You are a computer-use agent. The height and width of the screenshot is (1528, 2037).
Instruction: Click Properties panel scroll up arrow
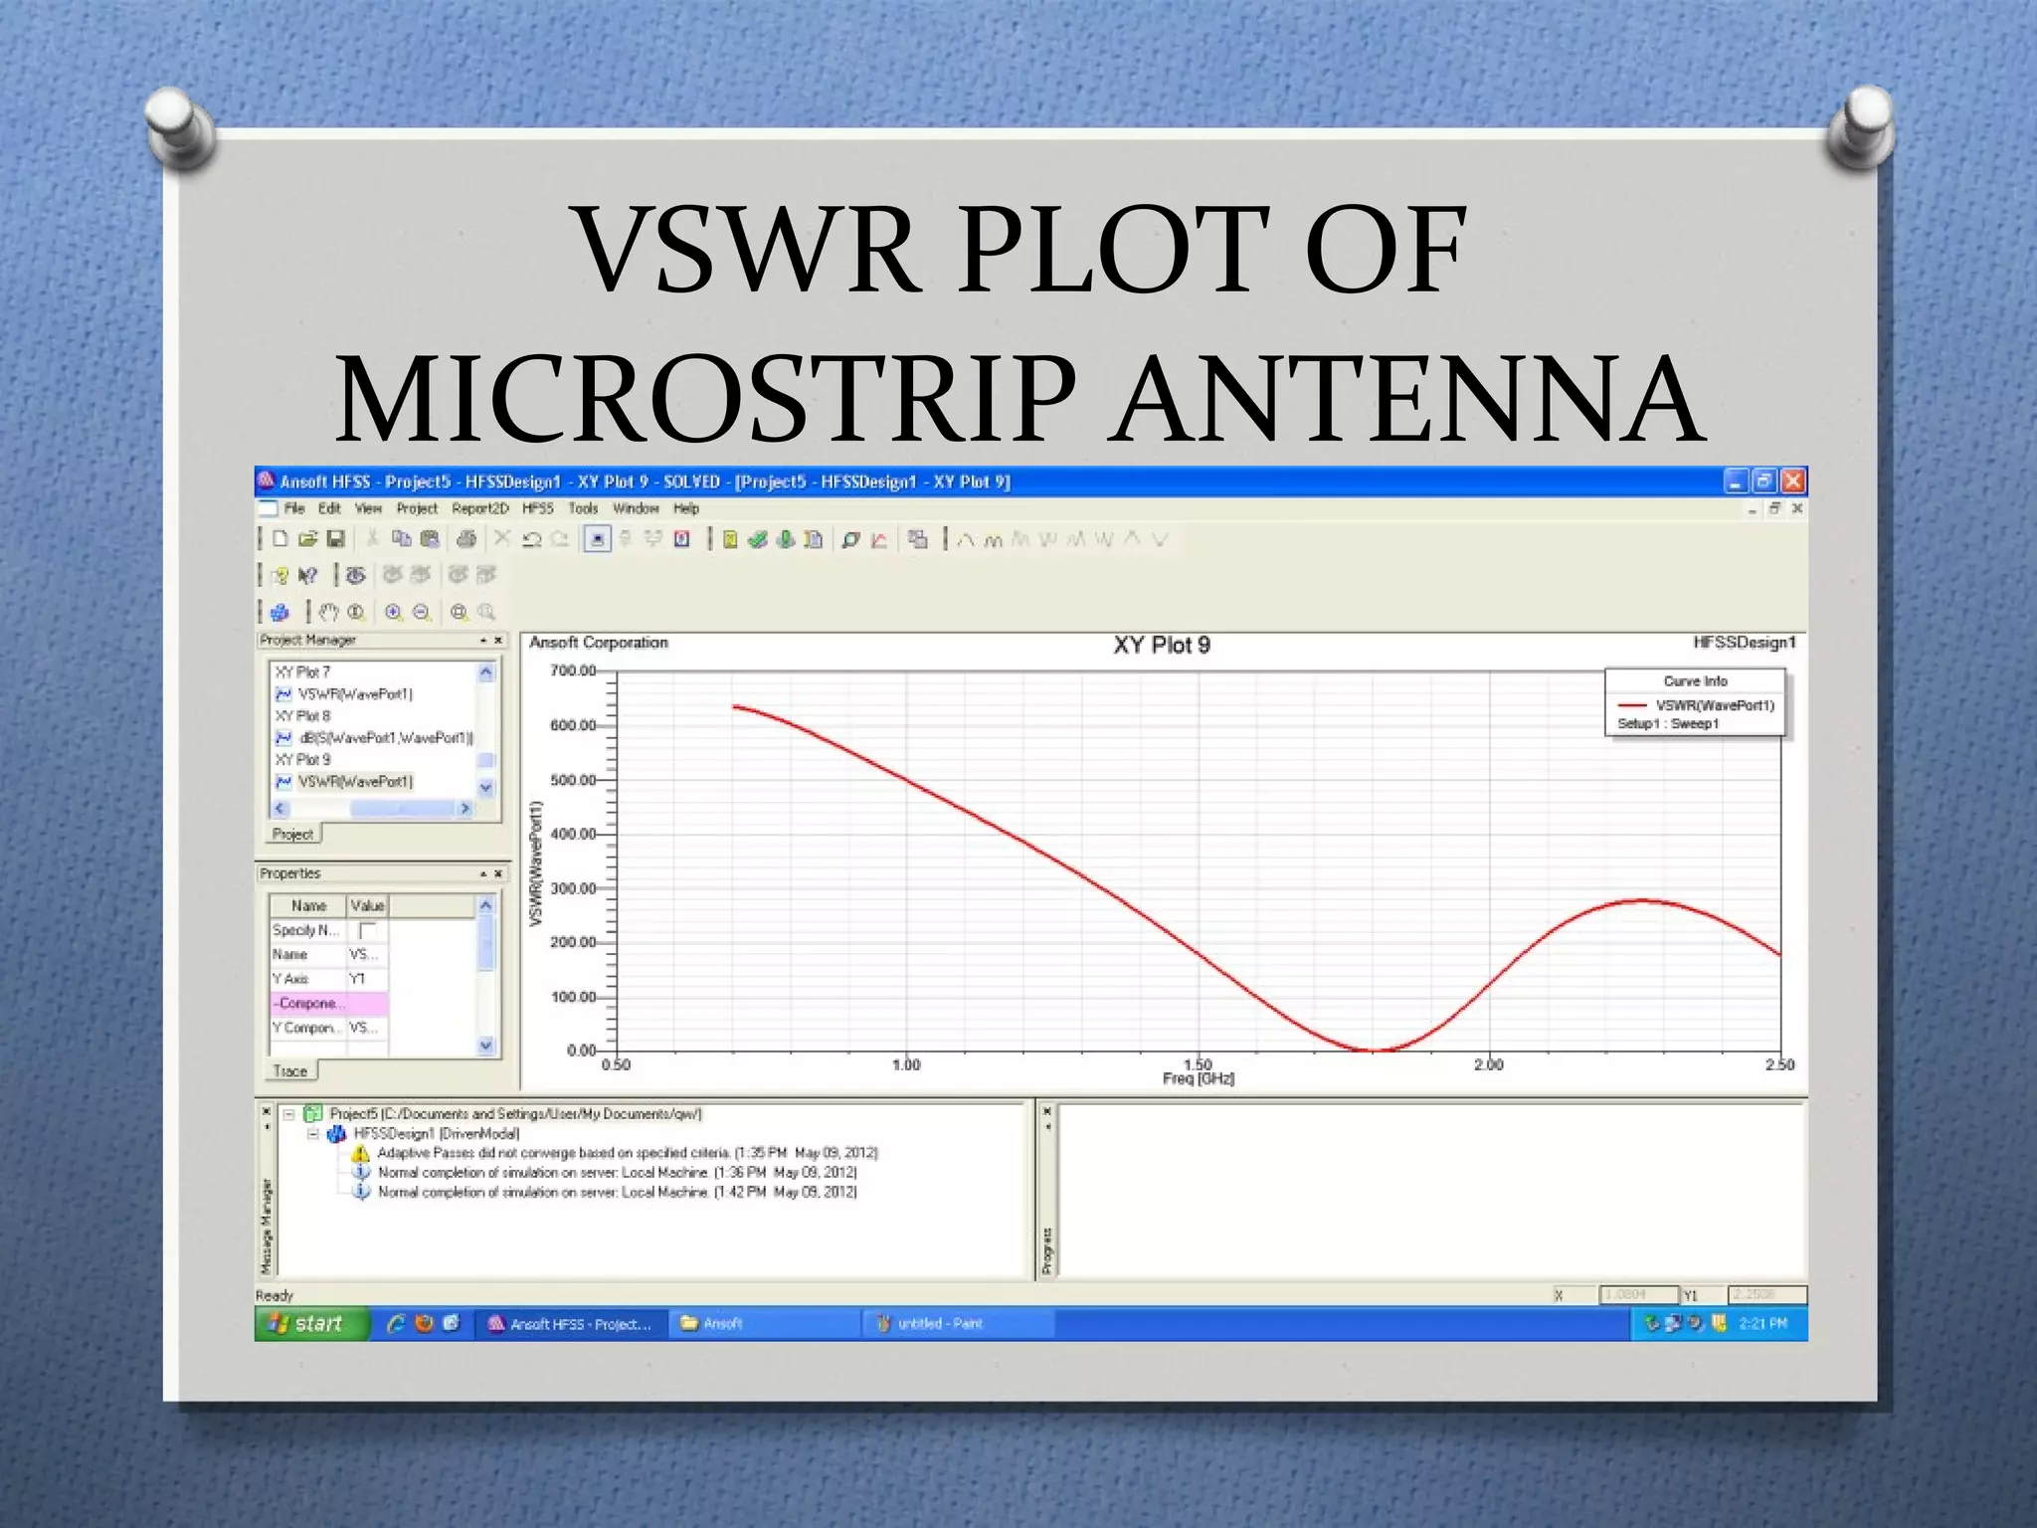[x=485, y=905]
